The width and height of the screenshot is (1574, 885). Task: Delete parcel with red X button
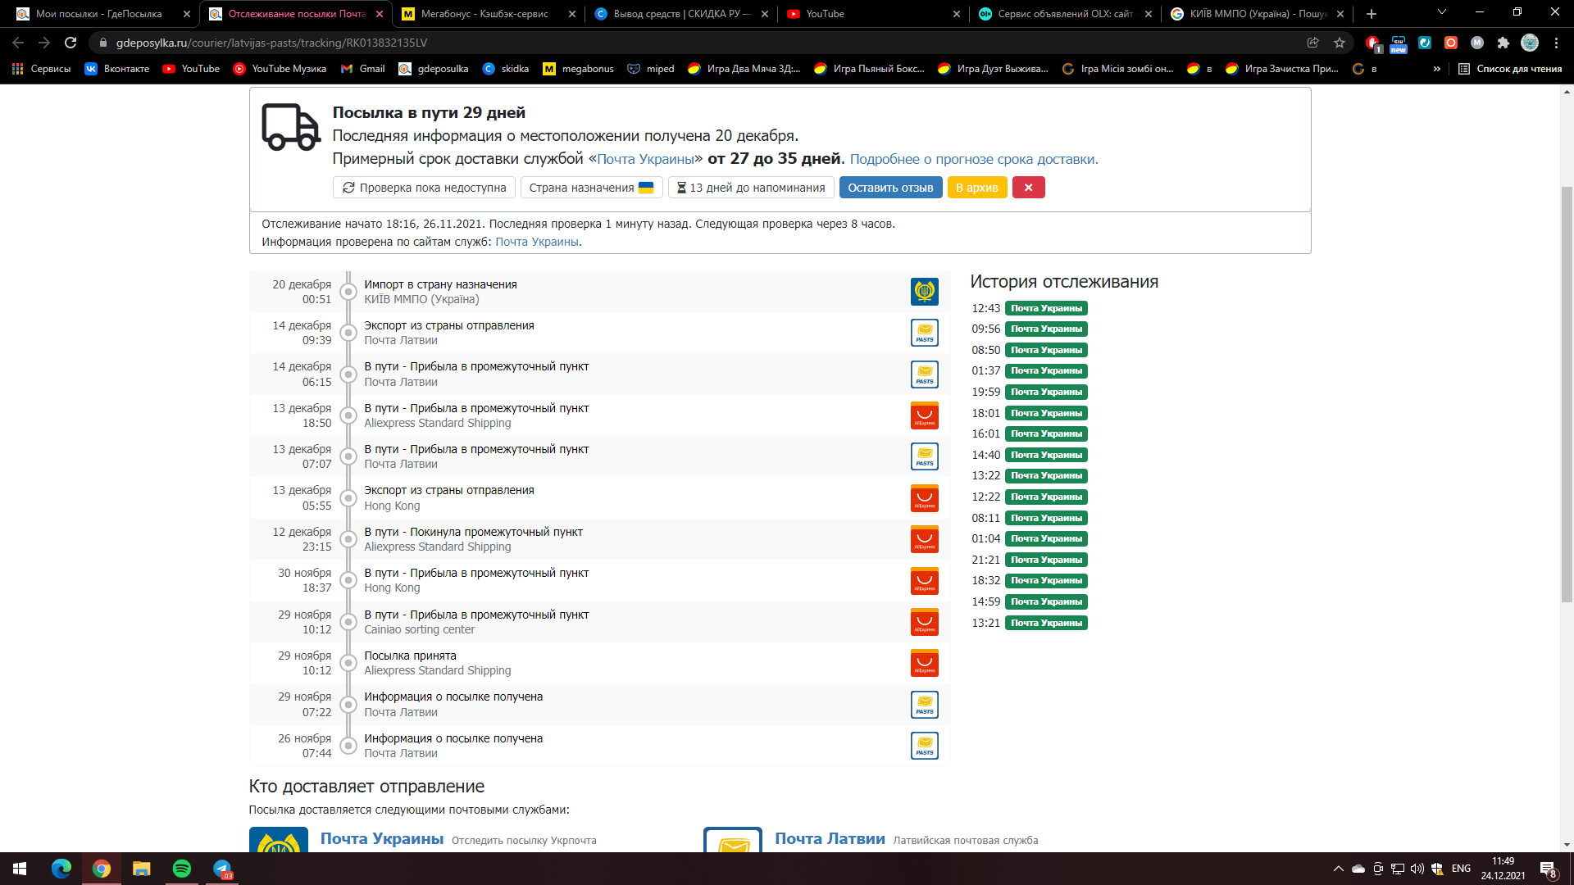(1028, 188)
